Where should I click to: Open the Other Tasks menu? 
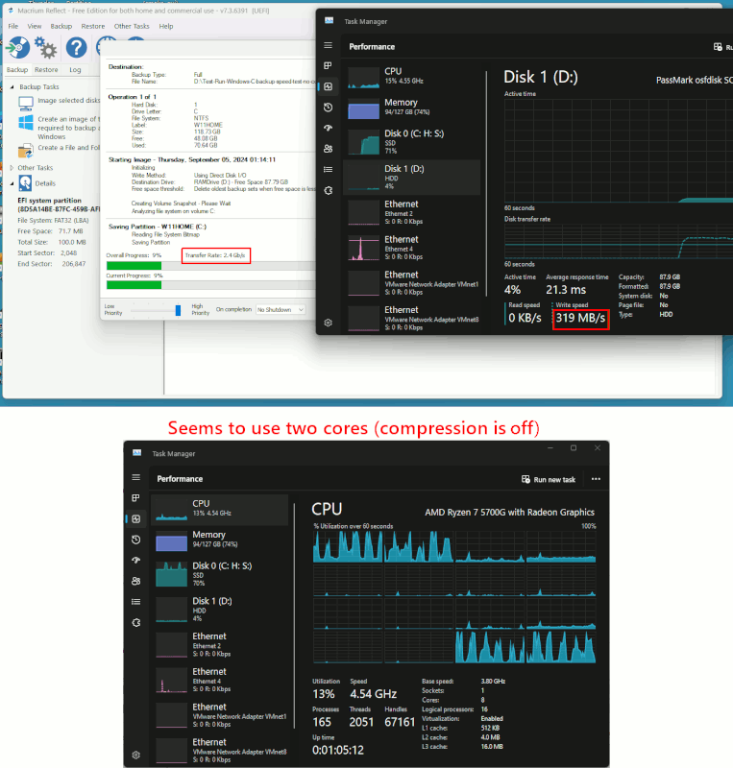[x=132, y=26]
